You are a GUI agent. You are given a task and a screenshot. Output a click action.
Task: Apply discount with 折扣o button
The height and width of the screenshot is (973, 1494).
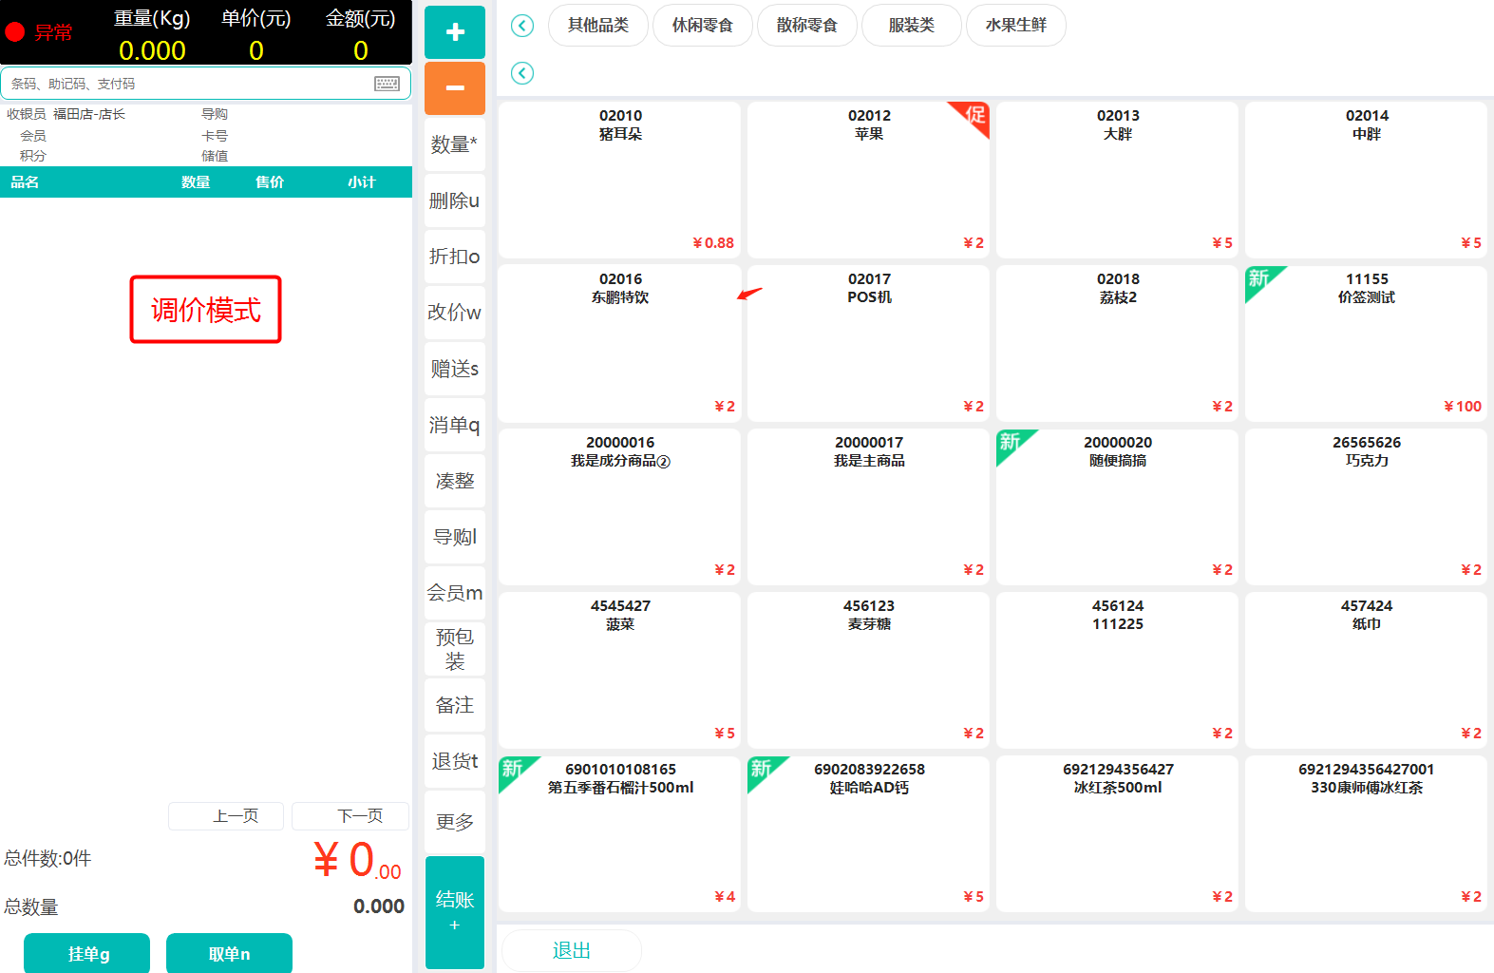[455, 257]
